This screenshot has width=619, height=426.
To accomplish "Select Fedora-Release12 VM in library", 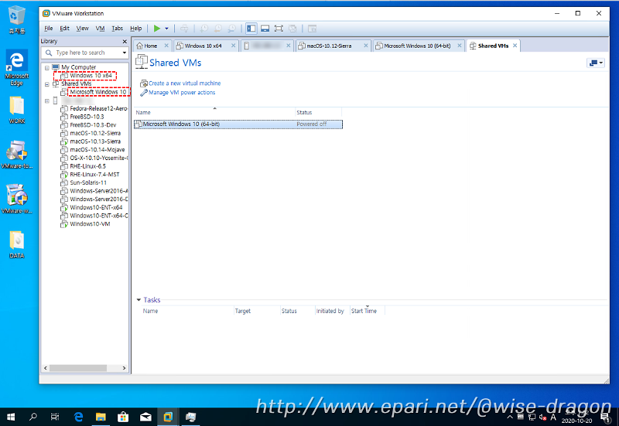I will [98, 108].
